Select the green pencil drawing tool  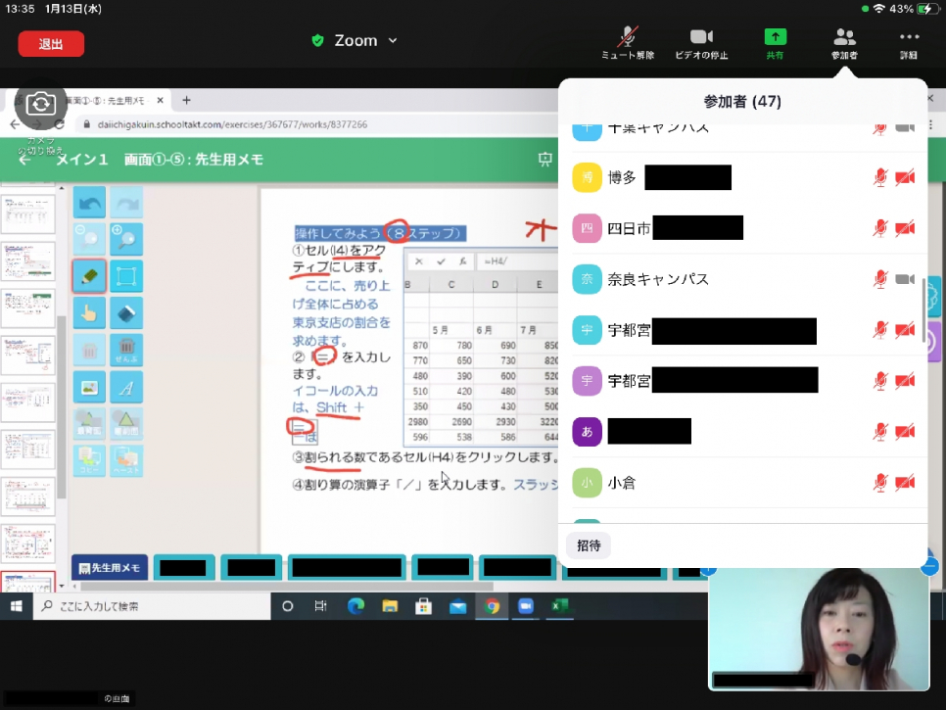[x=89, y=276]
